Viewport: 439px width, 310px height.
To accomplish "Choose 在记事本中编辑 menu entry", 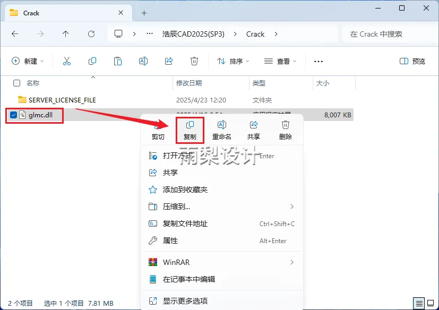I will coord(222,279).
